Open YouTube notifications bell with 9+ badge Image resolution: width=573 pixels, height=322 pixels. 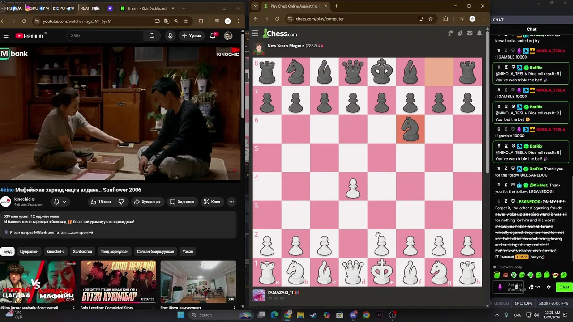(x=213, y=36)
